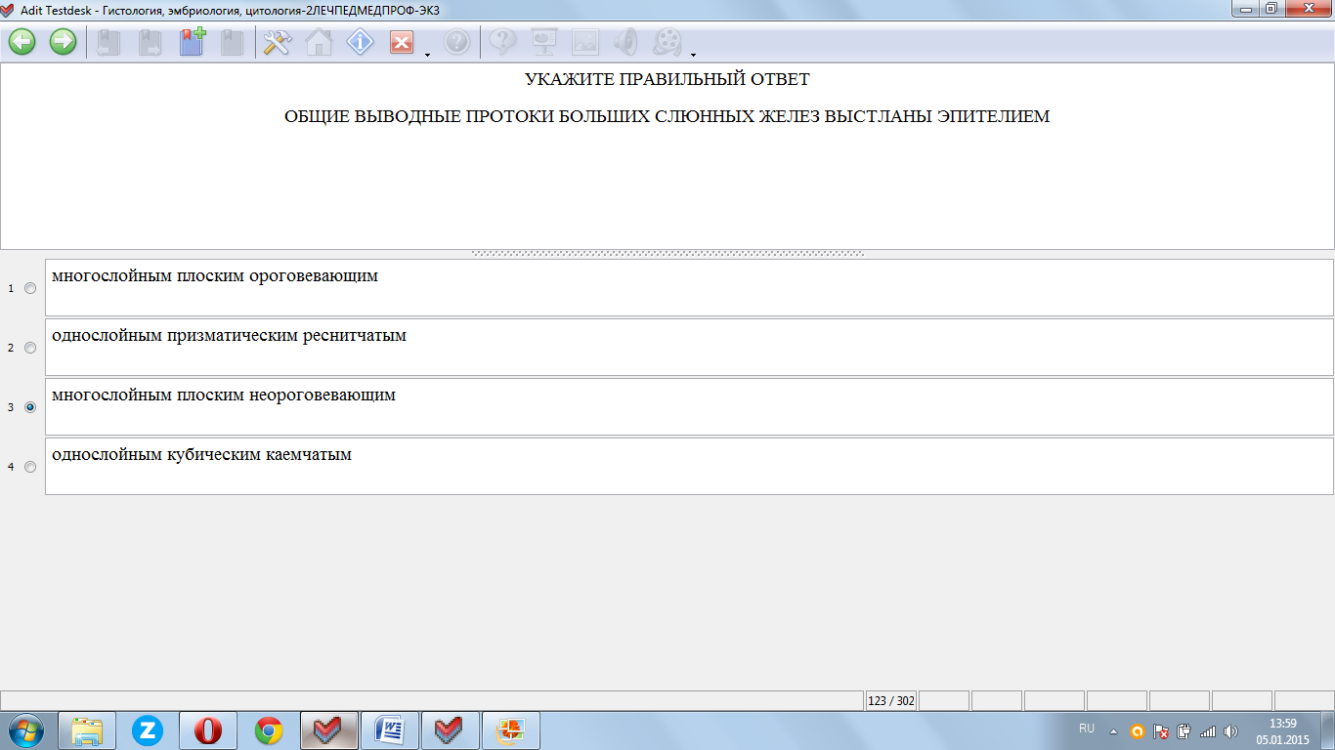Viewport: 1335px width, 750px height.
Task: Click answer text 'однослойным призматическим реснитчатым'
Action: coord(230,336)
